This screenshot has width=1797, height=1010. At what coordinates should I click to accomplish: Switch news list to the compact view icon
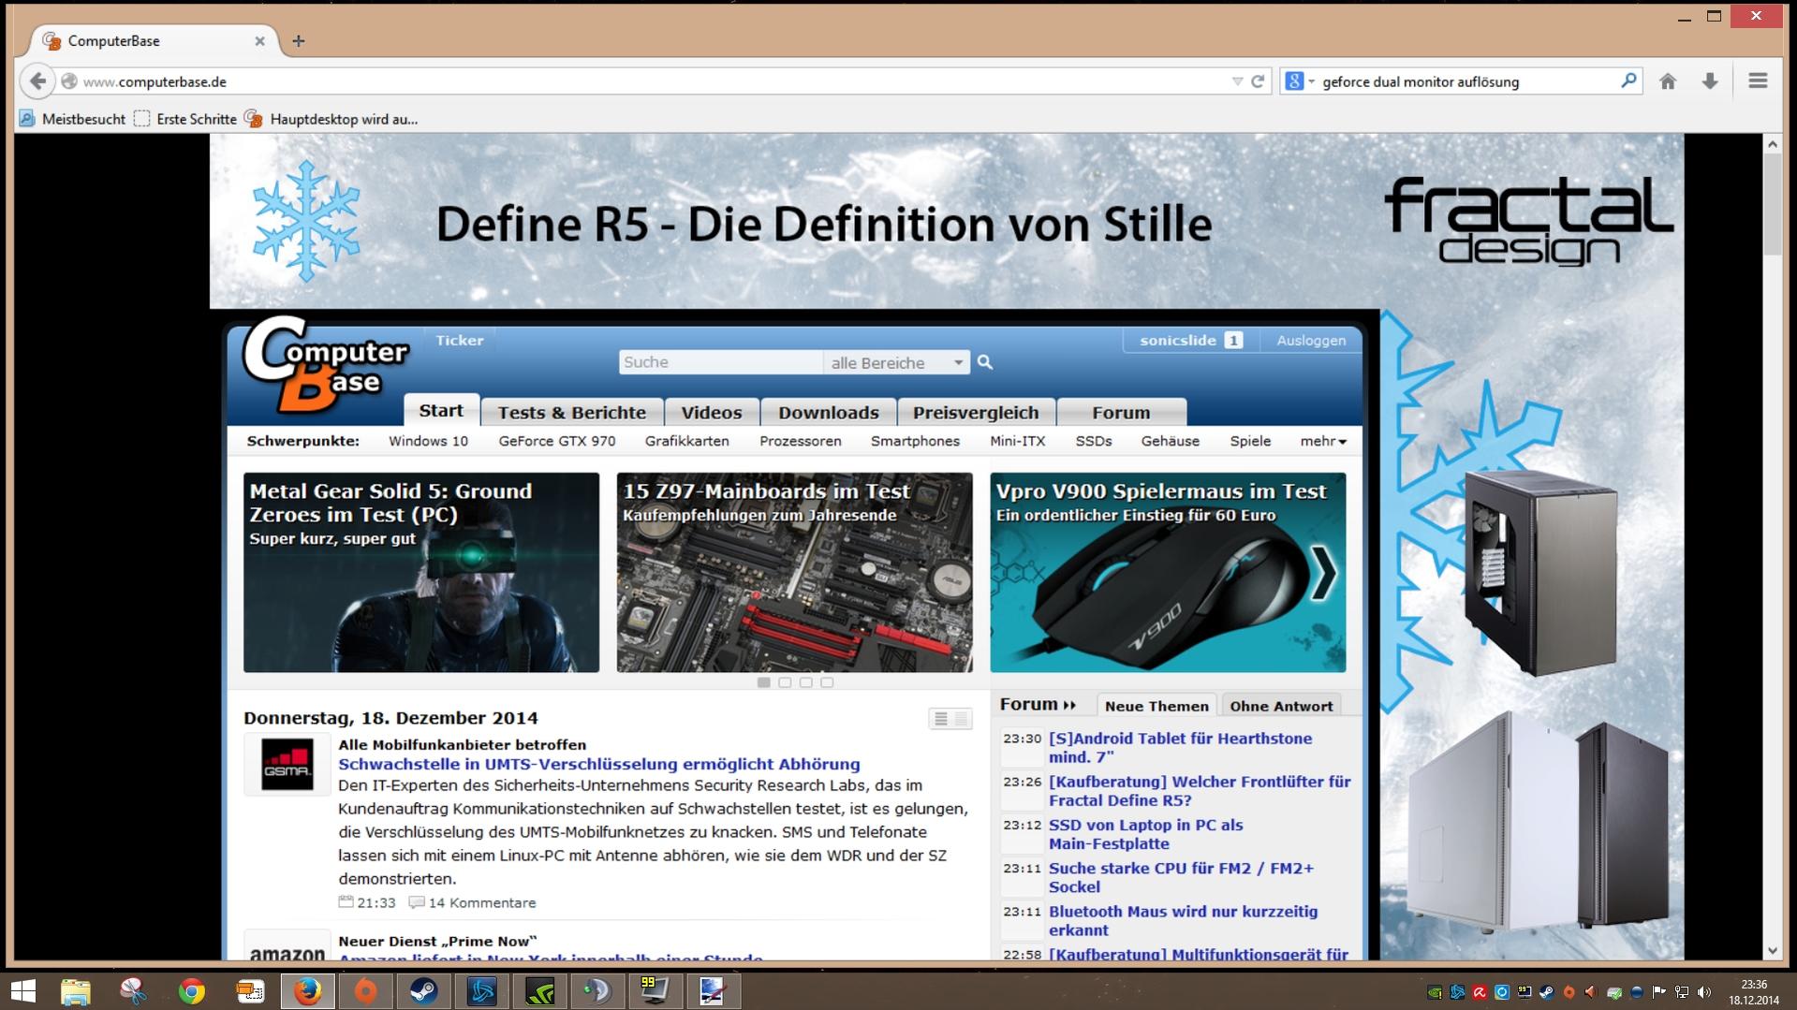[961, 719]
